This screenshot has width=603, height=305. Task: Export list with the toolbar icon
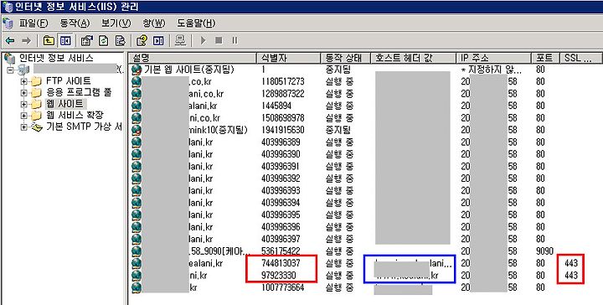[x=121, y=40]
